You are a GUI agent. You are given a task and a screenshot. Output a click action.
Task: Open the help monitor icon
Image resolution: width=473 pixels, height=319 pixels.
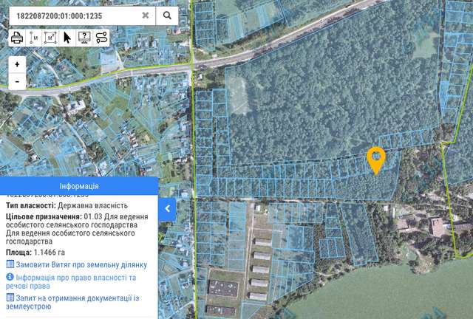(84, 38)
